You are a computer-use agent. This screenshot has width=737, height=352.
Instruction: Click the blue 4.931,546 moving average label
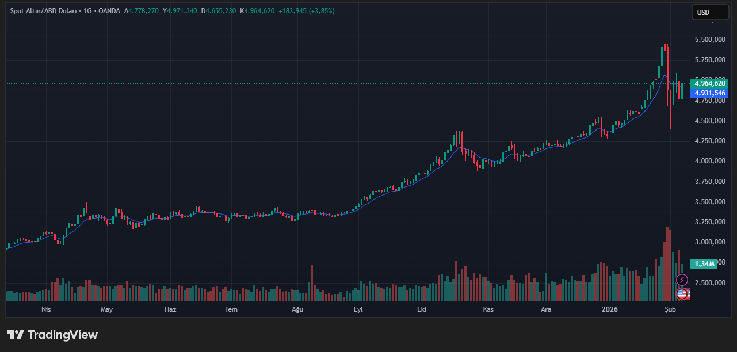(710, 93)
